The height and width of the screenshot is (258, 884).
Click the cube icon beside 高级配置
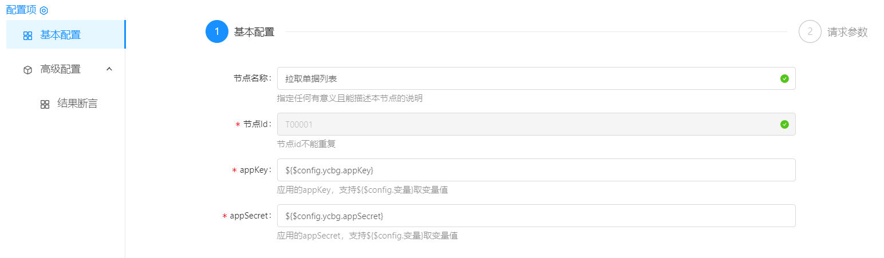click(27, 70)
